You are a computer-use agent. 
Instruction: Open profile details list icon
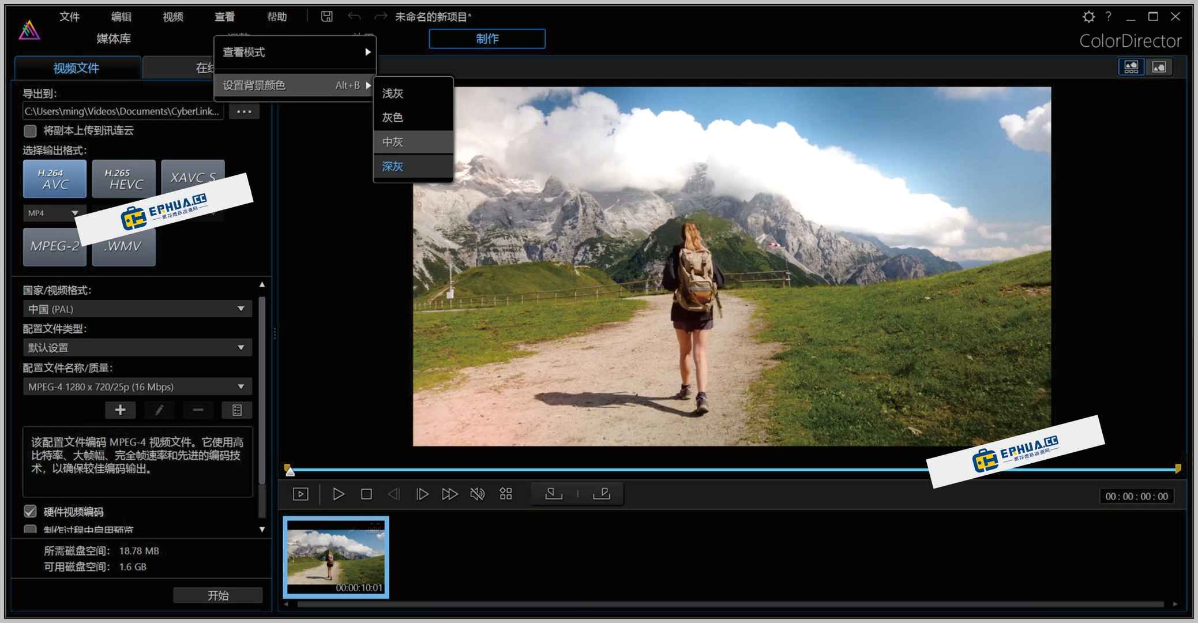tap(236, 410)
